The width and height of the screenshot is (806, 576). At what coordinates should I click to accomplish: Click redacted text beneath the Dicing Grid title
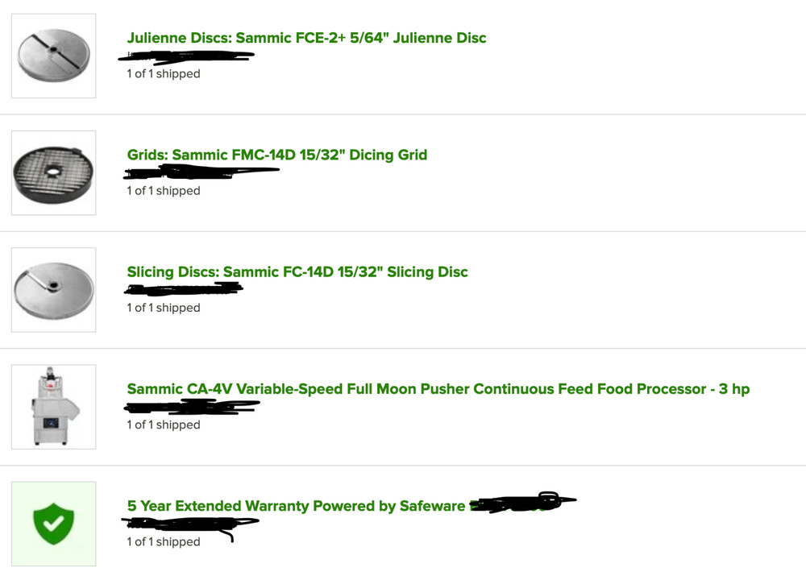(200, 172)
